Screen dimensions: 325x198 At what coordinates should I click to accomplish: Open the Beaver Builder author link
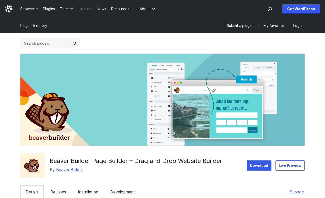[x=70, y=170]
